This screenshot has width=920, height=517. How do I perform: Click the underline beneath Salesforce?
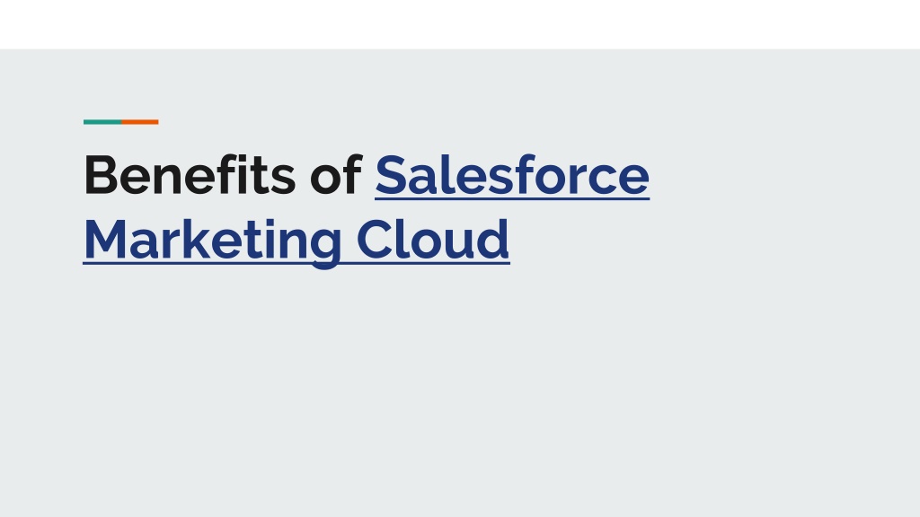pos(511,199)
